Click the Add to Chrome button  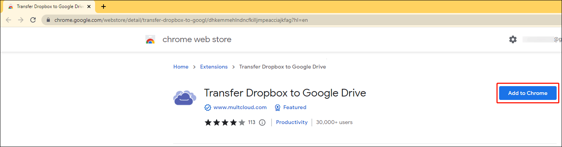tap(527, 93)
